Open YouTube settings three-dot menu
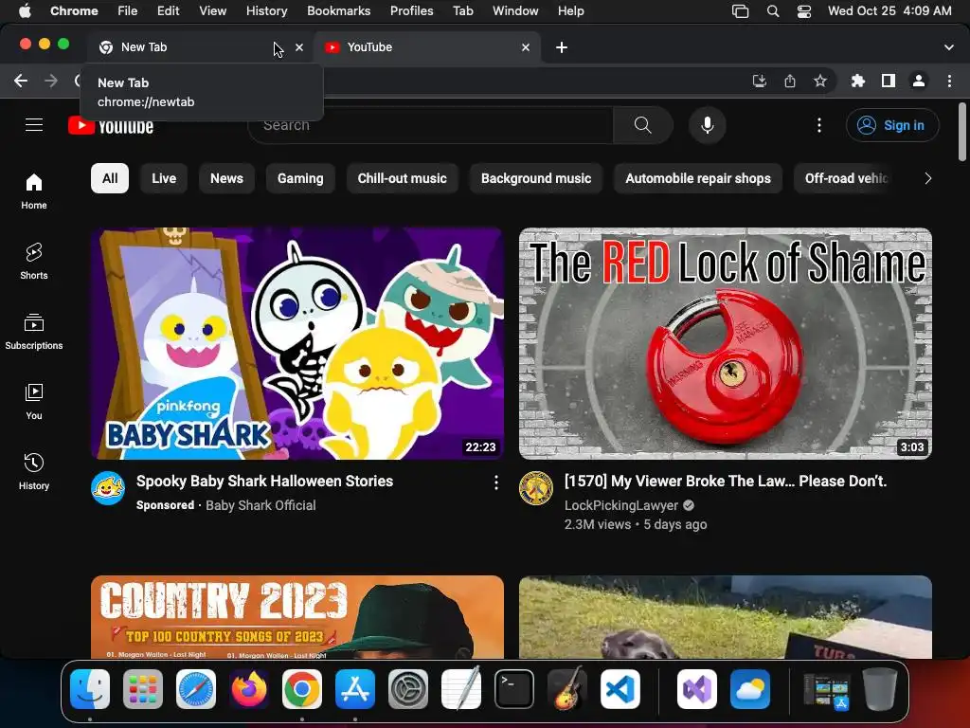The width and height of the screenshot is (970, 728). 819,125
